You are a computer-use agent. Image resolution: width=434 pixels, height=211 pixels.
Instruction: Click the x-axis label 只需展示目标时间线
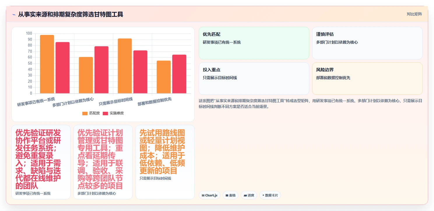click(x=116, y=102)
